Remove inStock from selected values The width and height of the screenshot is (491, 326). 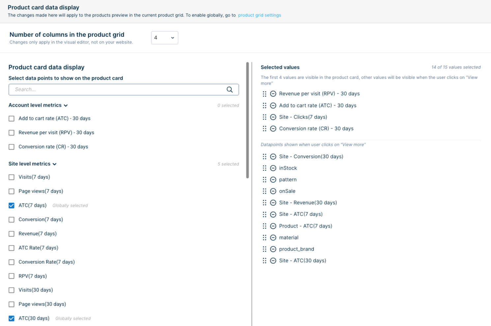[x=273, y=168]
